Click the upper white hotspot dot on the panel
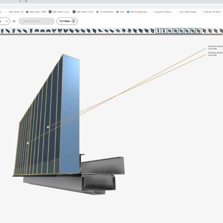The image size is (223, 223). (48, 127)
